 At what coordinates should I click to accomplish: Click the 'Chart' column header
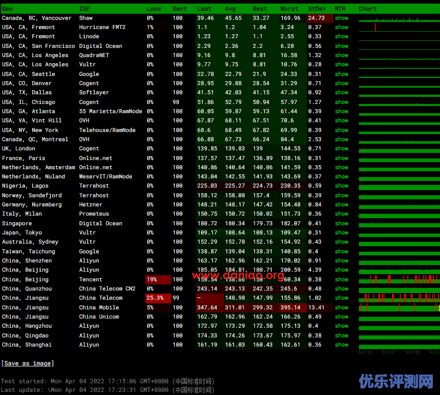[x=368, y=9]
